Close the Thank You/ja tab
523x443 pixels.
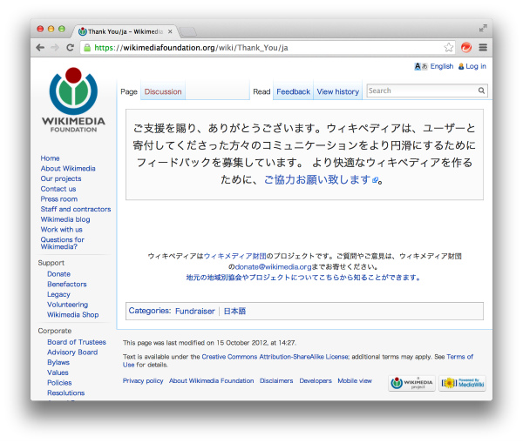pos(170,31)
